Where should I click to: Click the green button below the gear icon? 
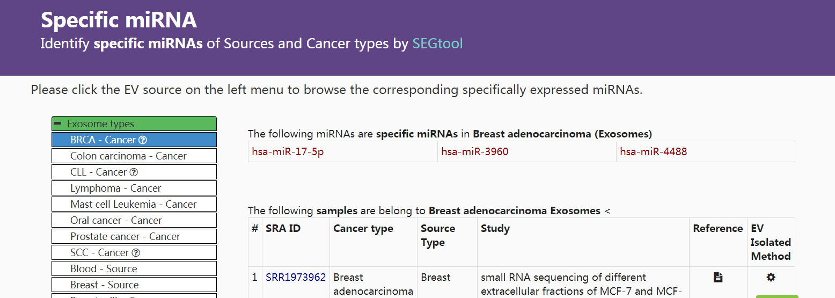point(777,296)
